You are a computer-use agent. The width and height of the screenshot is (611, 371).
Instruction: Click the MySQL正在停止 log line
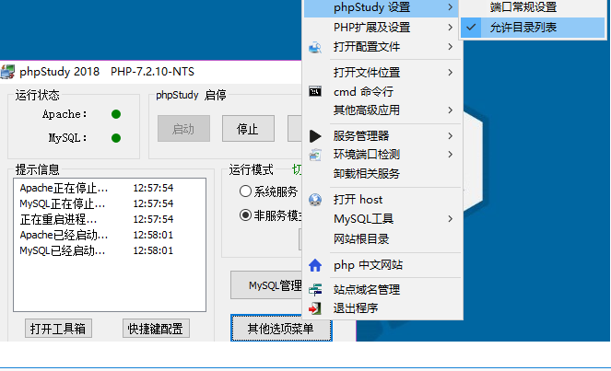coord(96,203)
